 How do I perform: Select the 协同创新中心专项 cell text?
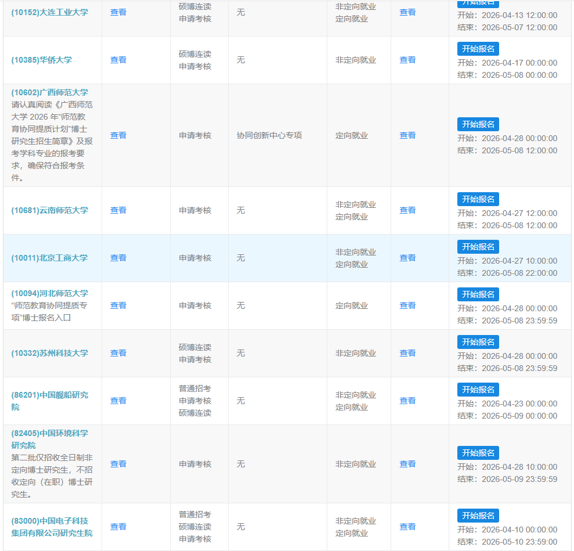pyautogui.click(x=269, y=135)
